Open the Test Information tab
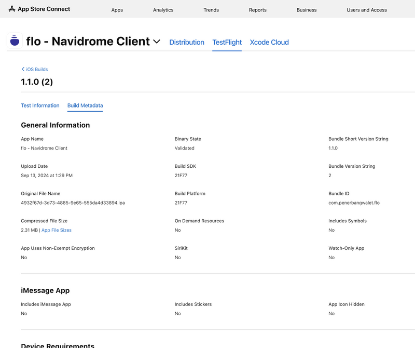This screenshot has height=348, width=415. pos(40,105)
